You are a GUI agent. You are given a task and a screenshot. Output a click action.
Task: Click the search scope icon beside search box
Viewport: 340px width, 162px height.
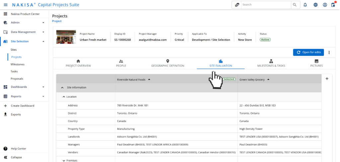[237, 5]
